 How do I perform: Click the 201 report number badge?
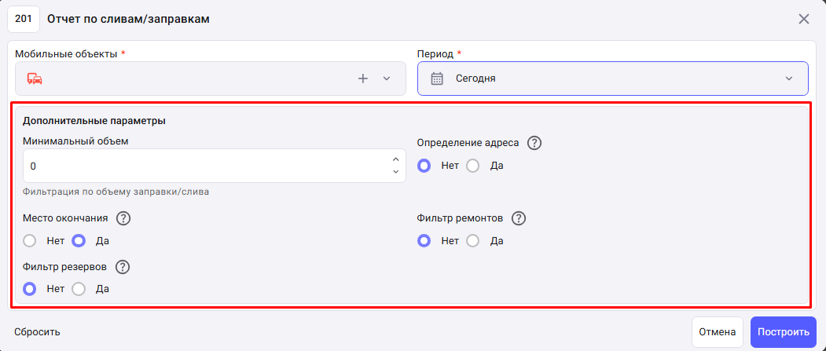(x=23, y=20)
